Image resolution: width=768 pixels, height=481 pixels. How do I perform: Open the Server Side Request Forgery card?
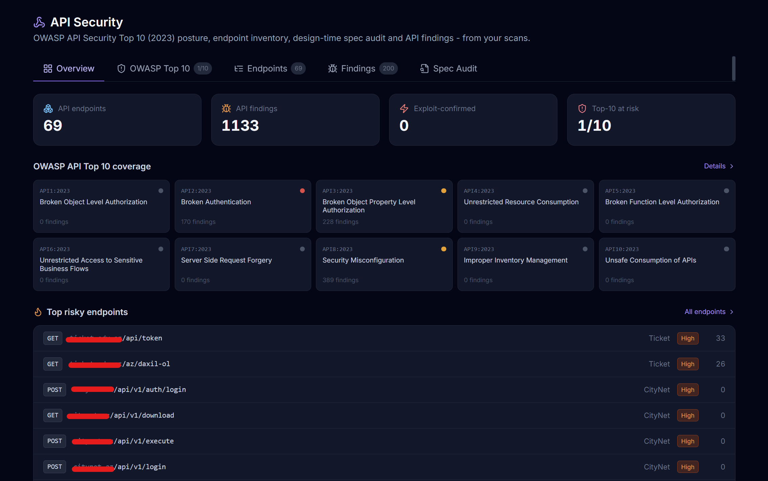243,265
